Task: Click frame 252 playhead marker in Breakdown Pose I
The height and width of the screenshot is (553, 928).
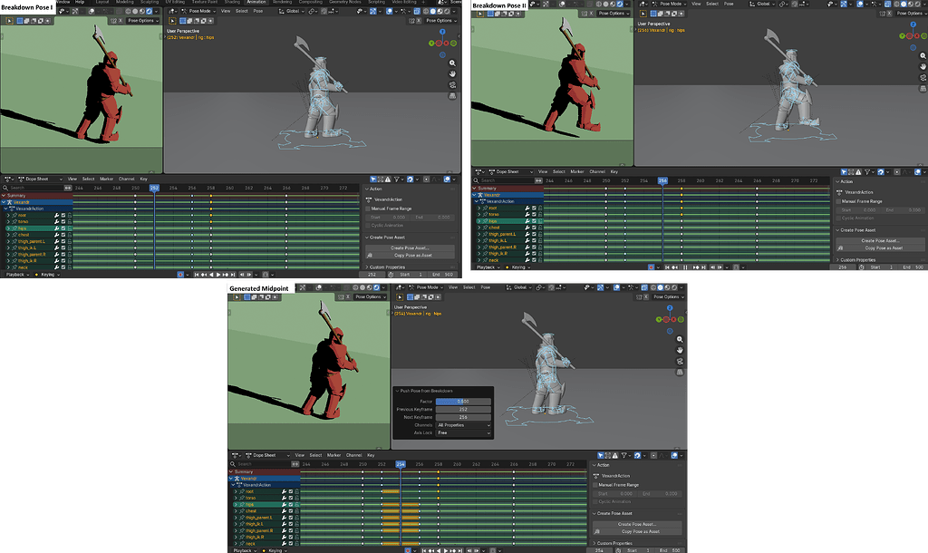Action: [154, 188]
